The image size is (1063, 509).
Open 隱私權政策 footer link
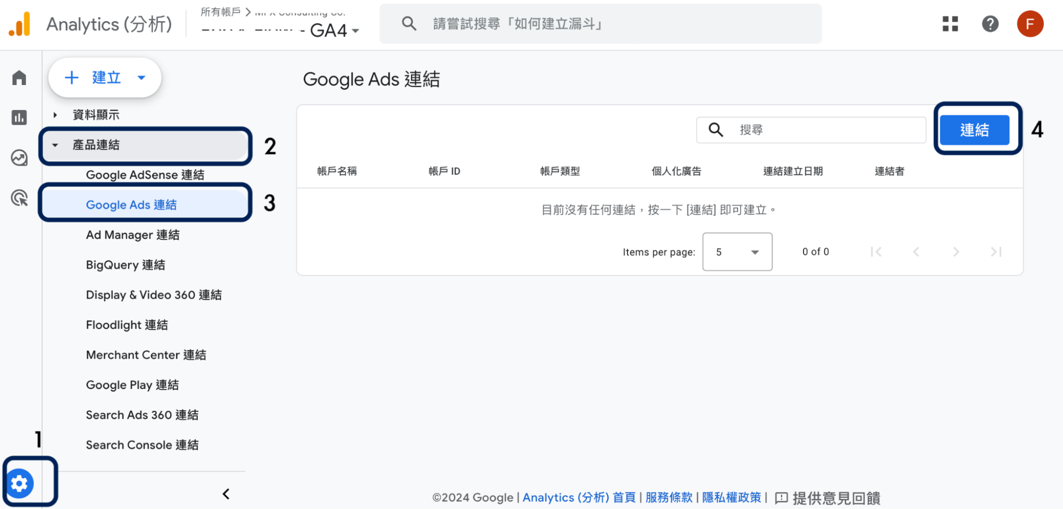coord(731,498)
